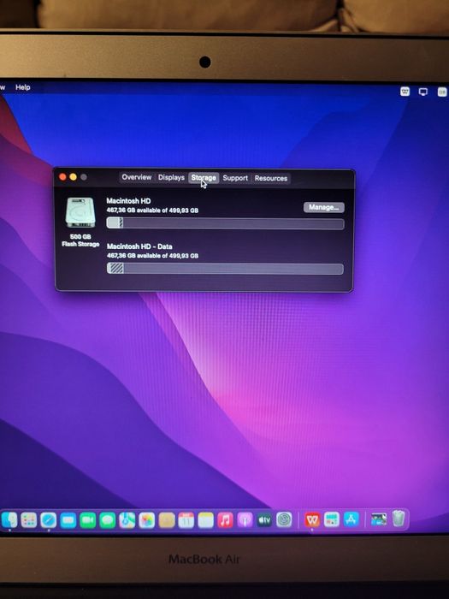Open the Mail app in Dock
Screen dimensions: 449x599
[x=68, y=520]
